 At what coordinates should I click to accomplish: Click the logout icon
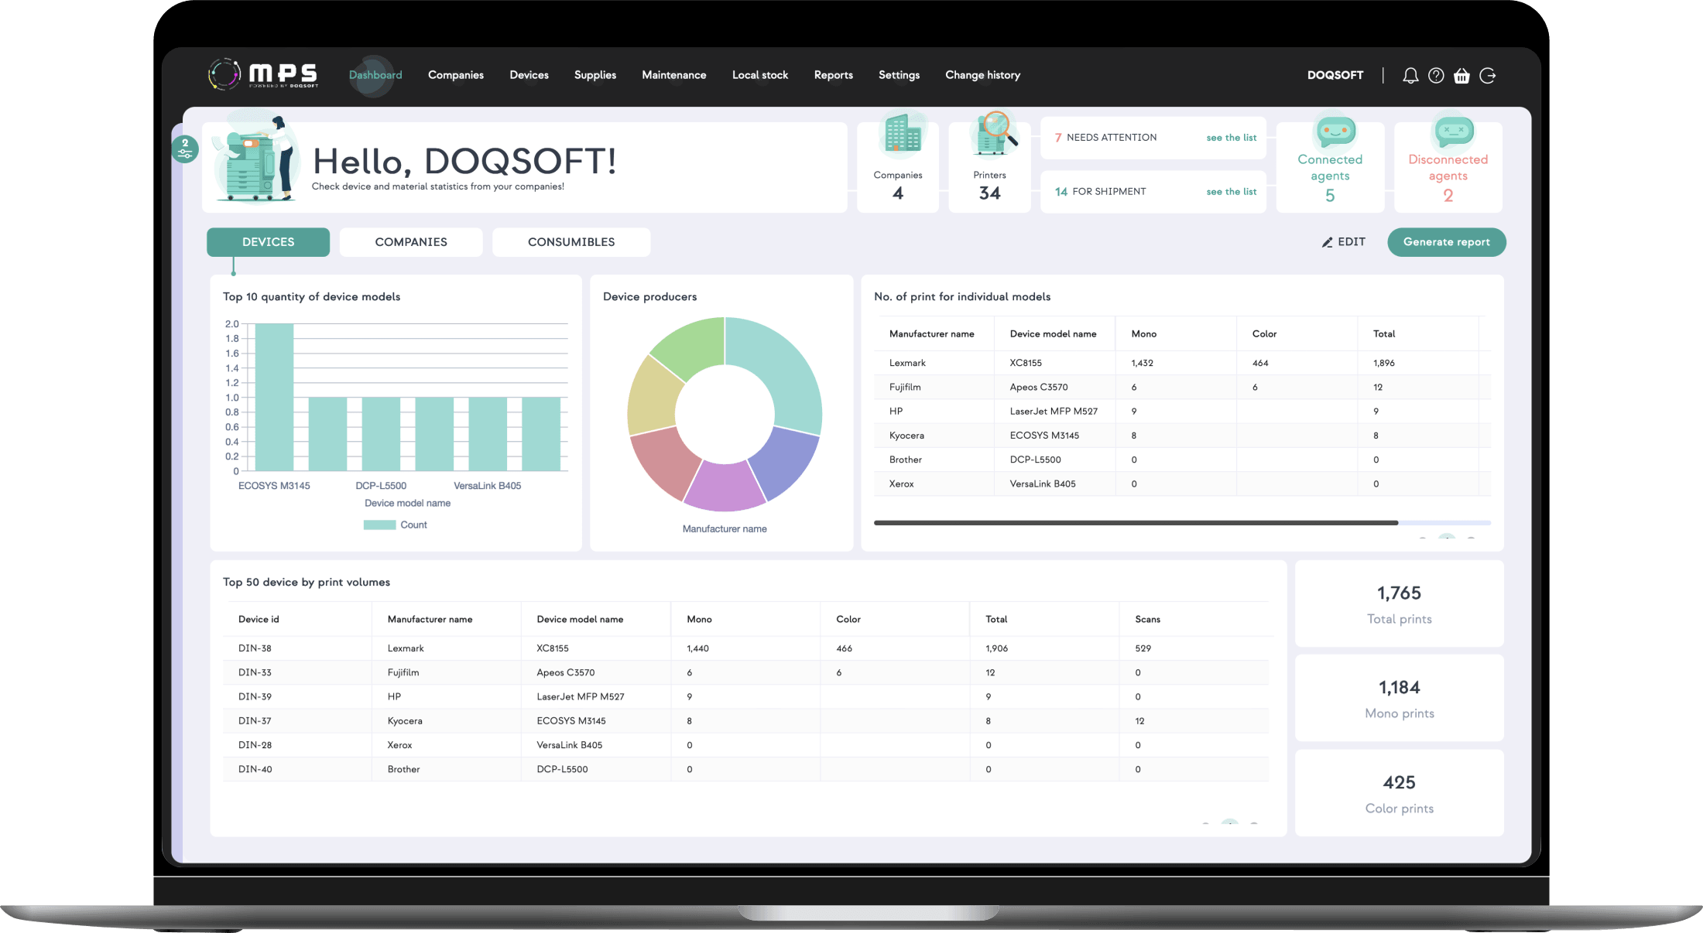(1487, 75)
